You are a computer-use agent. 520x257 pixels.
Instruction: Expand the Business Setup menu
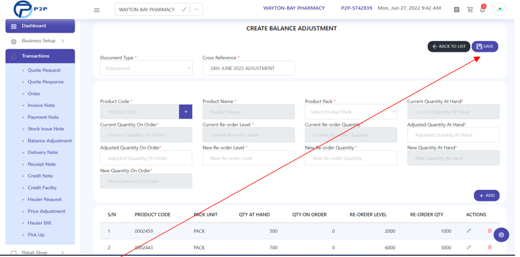click(63, 41)
